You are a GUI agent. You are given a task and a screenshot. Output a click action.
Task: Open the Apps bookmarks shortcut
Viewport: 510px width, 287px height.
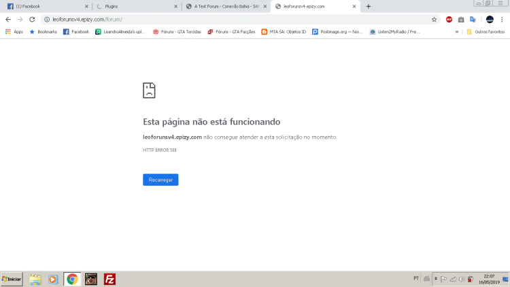tap(14, 31)
